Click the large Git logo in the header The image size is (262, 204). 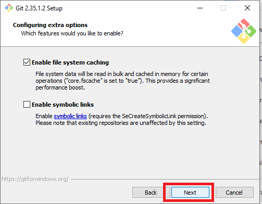tap(244, 31)
